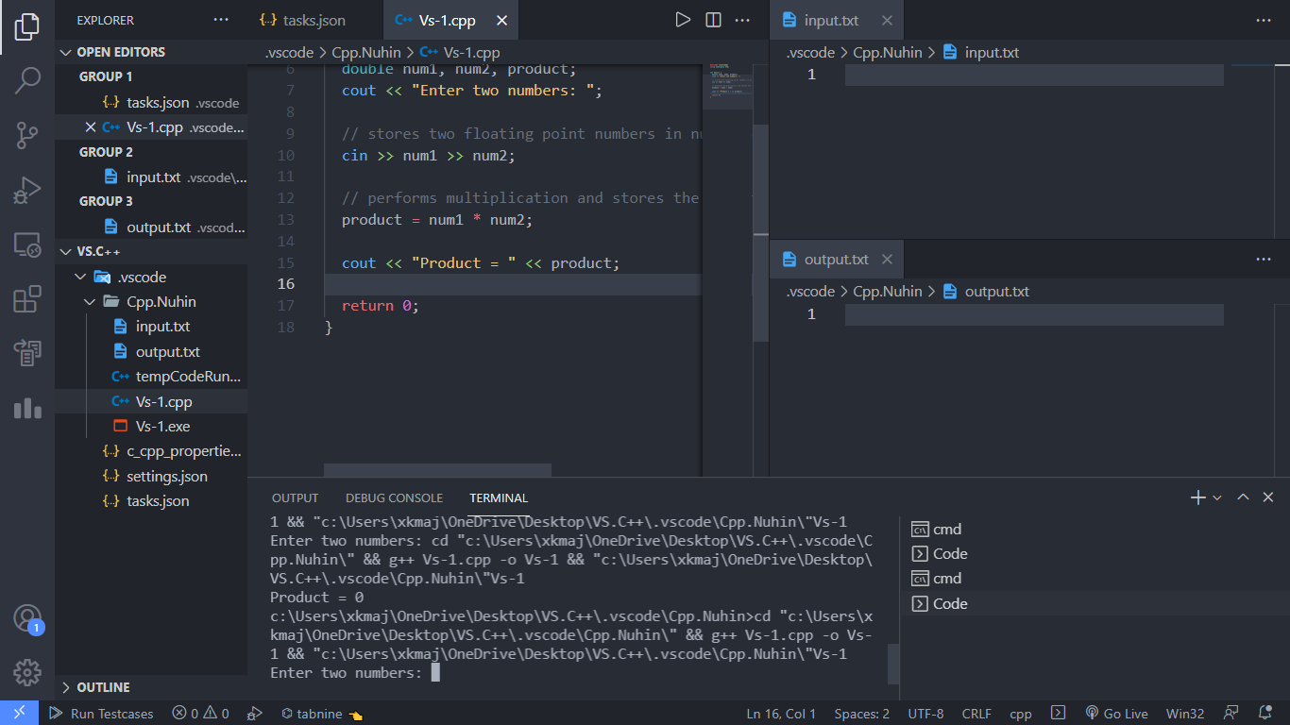This screenshot has width=1290, height=725.
Task: Maximize the terminal panel with the chevron
Action: click(x=1243, y=497)
